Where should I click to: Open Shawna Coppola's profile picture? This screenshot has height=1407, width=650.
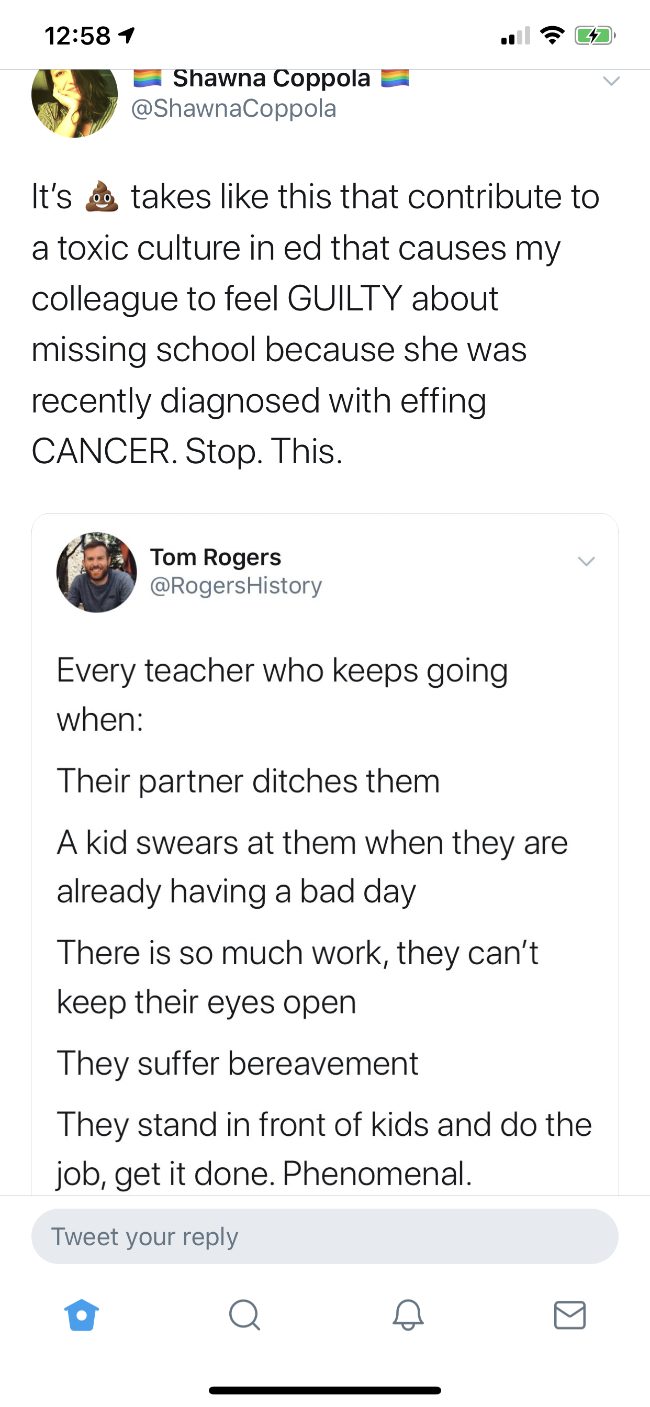(x=75, y=101)
